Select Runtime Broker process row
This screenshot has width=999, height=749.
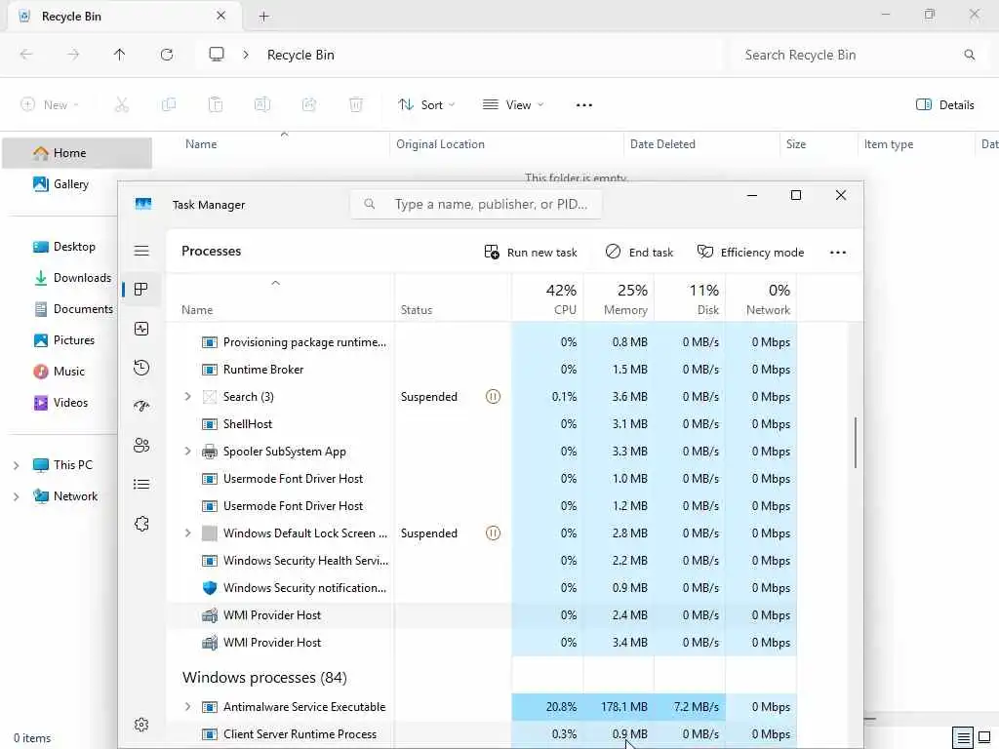coord(482,370)
